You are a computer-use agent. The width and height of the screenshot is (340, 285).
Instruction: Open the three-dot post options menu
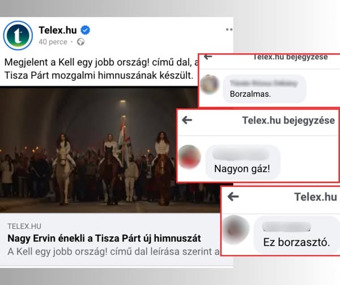click(x=229, y=29)
